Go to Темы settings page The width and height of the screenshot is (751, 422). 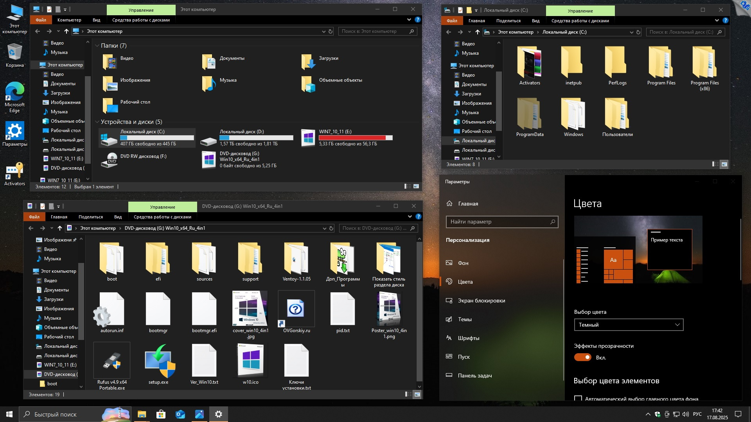[x=465, y=319]
